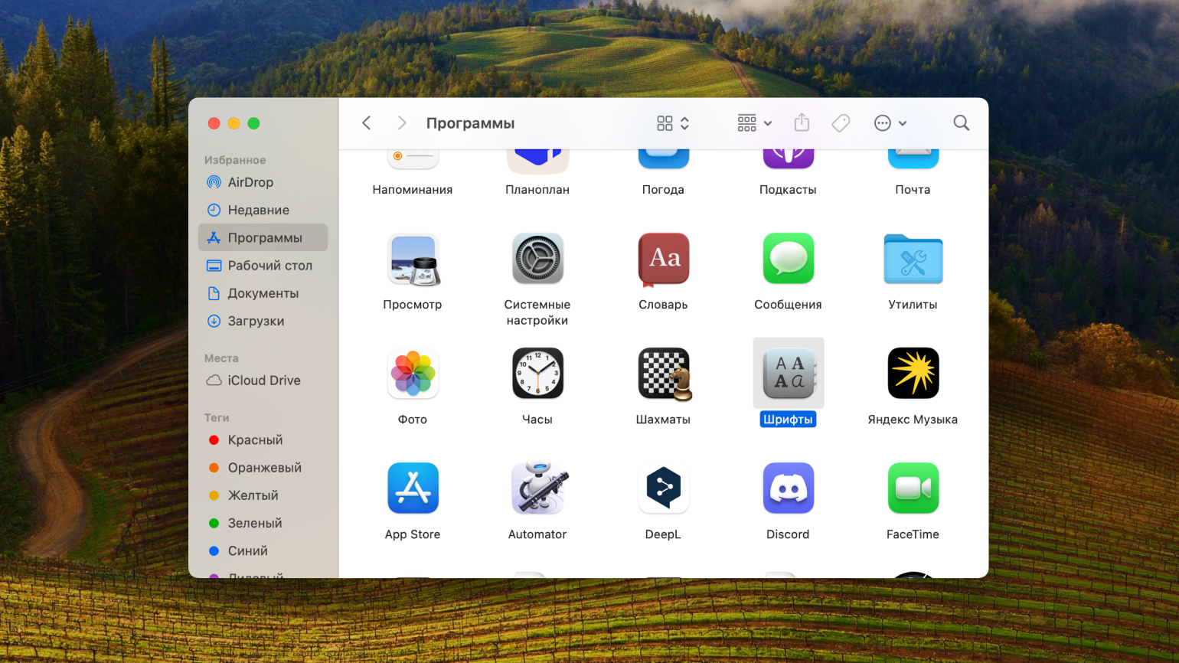Open the Automator app icon
Viewport: 1179px width, 663px height.
[x=537, y=488]
